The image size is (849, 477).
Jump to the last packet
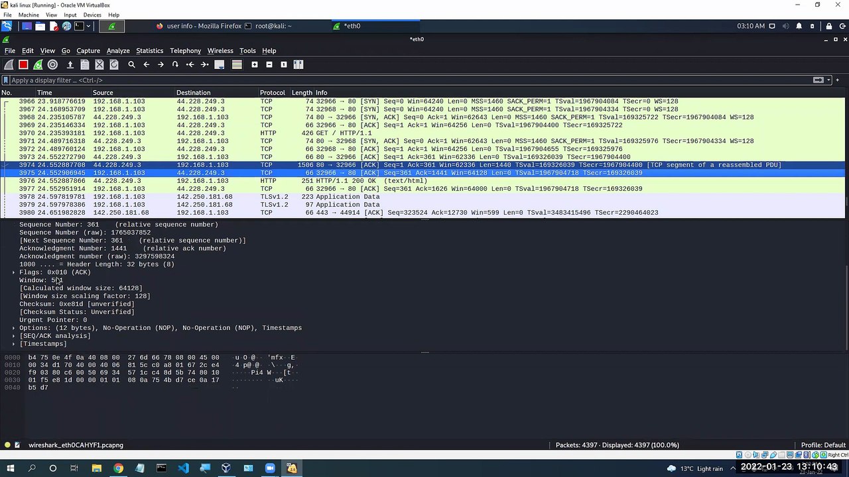point(204,64)
